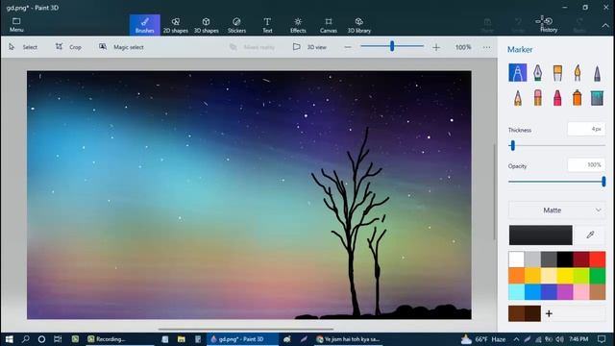
Task: Select the Marker brush
Action: [x=517, y=73]
